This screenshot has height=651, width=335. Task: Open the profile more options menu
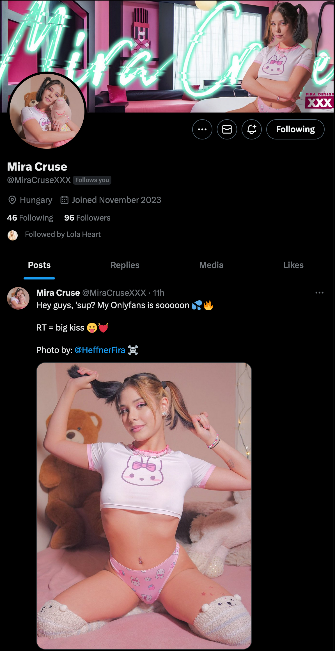[x=202, y=129]
